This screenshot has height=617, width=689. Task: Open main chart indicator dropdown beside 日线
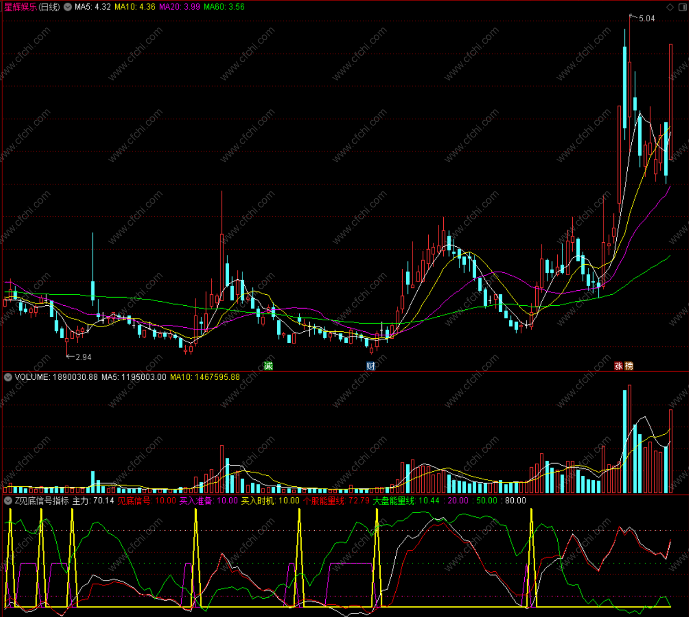click(68, 7)
